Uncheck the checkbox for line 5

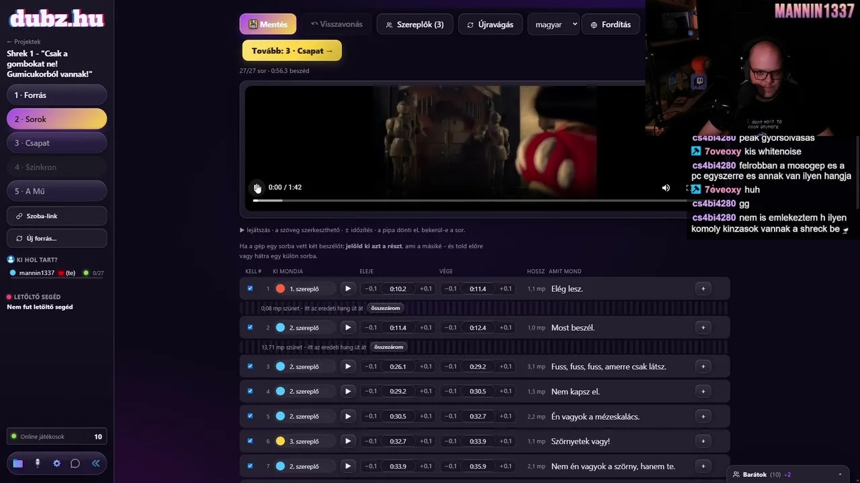click(x=250, y=416)
